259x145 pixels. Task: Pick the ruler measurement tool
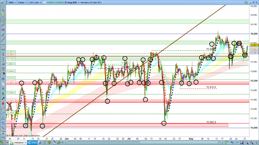(x=3, y=25)
